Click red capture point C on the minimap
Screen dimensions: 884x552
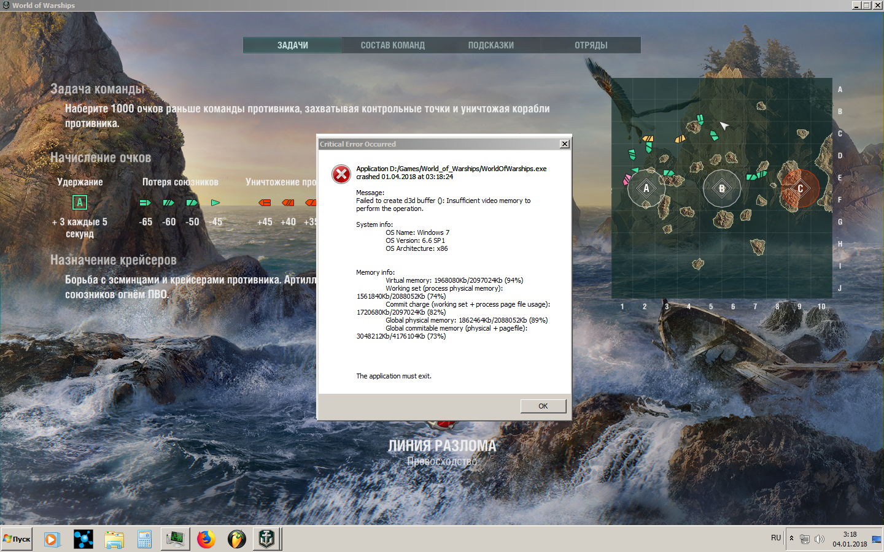[800, 188]
